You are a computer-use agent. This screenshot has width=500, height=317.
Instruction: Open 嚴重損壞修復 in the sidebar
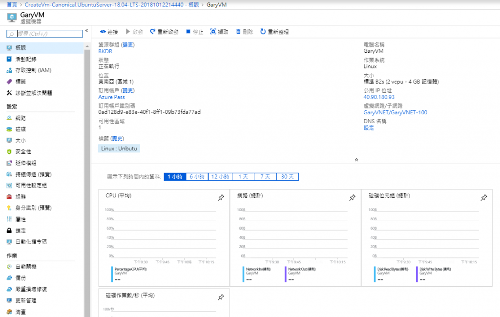tap(42, 289)
